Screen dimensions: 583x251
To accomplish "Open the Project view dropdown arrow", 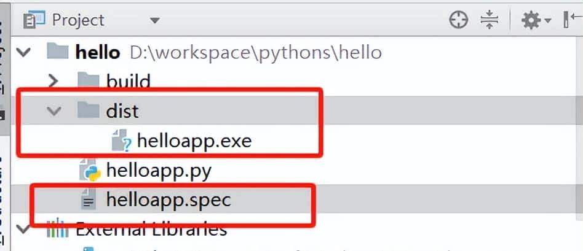I will click(x=155, y=20).
